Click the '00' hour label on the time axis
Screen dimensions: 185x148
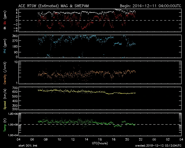click(x=154, y=139)
